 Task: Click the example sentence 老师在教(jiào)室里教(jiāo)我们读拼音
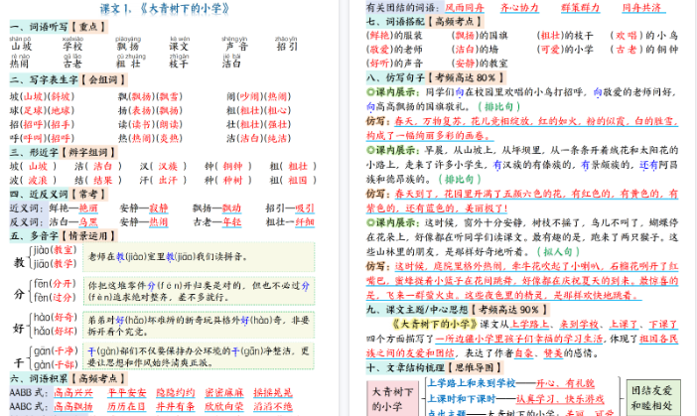pyautogui.click(x=168, y=257)
